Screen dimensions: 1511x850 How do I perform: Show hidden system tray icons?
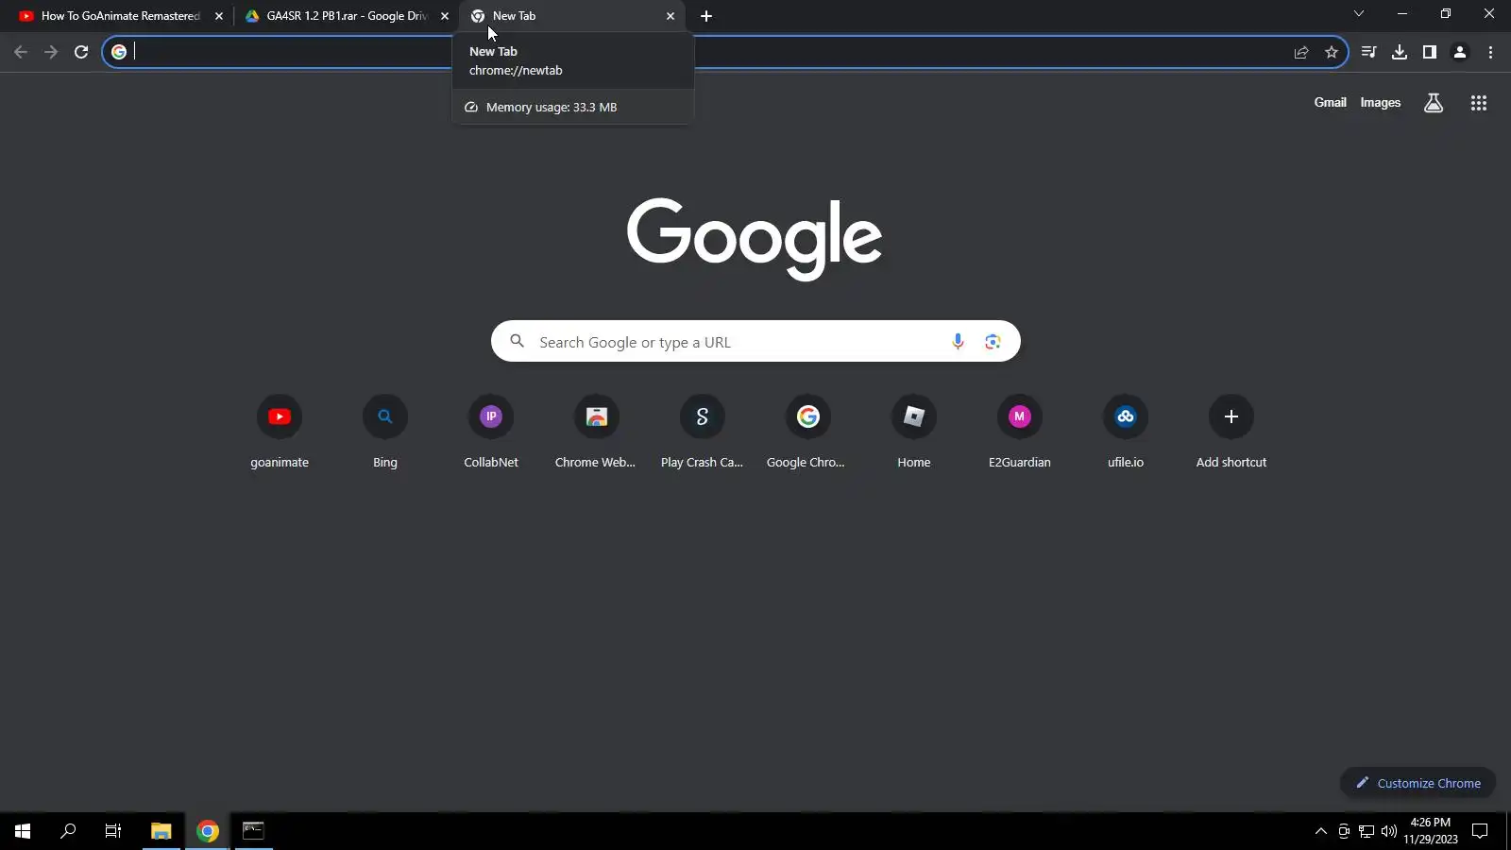click(x=1321, y=831)
